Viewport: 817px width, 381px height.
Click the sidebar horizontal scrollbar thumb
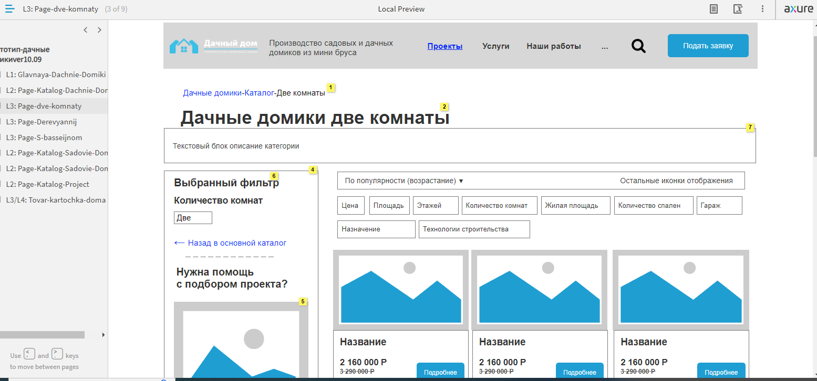(42, 335)
